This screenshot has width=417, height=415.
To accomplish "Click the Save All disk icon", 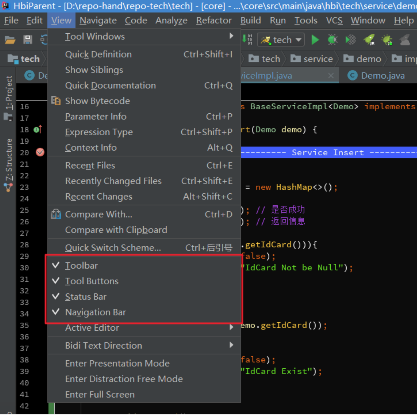I will click(28, 40).
